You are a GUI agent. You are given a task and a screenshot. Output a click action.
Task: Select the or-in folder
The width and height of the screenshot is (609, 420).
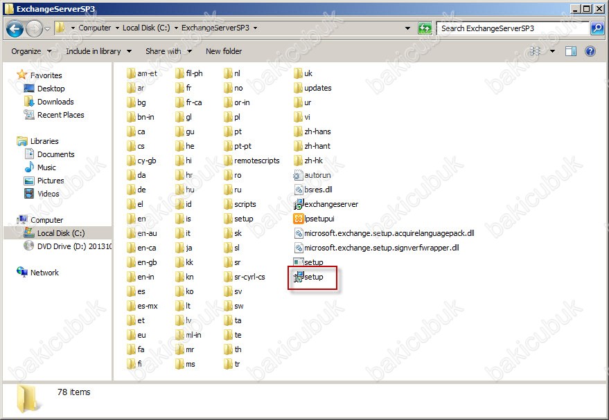click(237, 102)
